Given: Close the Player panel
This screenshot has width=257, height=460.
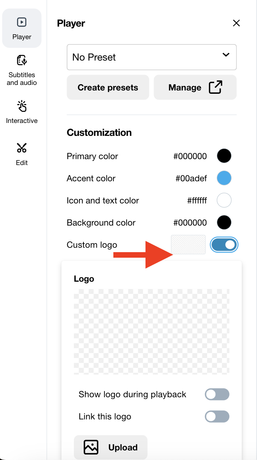Looking at the screenshot, I should tap(236, 23).
